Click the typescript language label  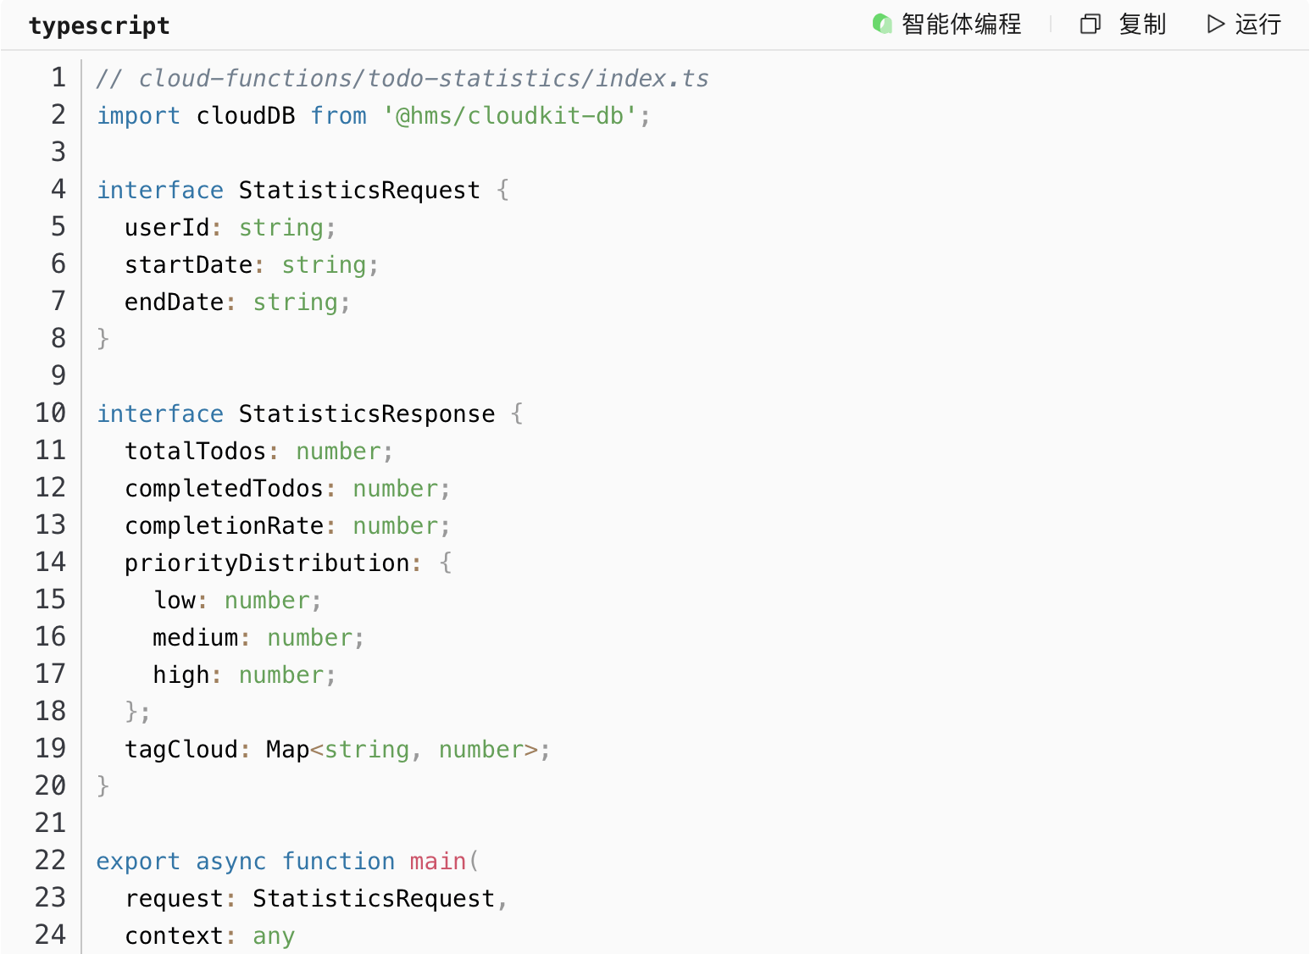[99, 26]
